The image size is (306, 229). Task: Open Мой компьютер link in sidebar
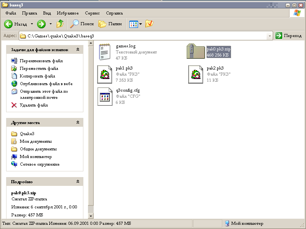pos(36,156)
